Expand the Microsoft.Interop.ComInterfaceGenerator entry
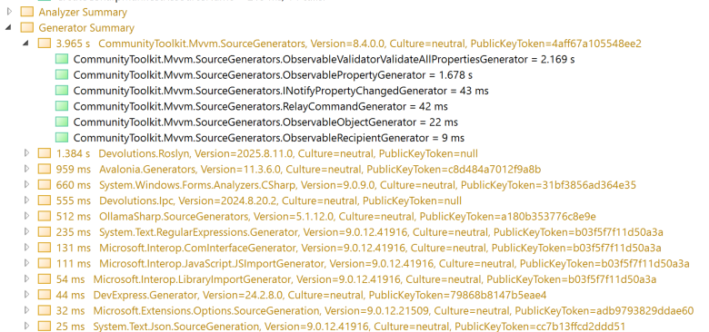Screen dimensions: 709x332 26,248
